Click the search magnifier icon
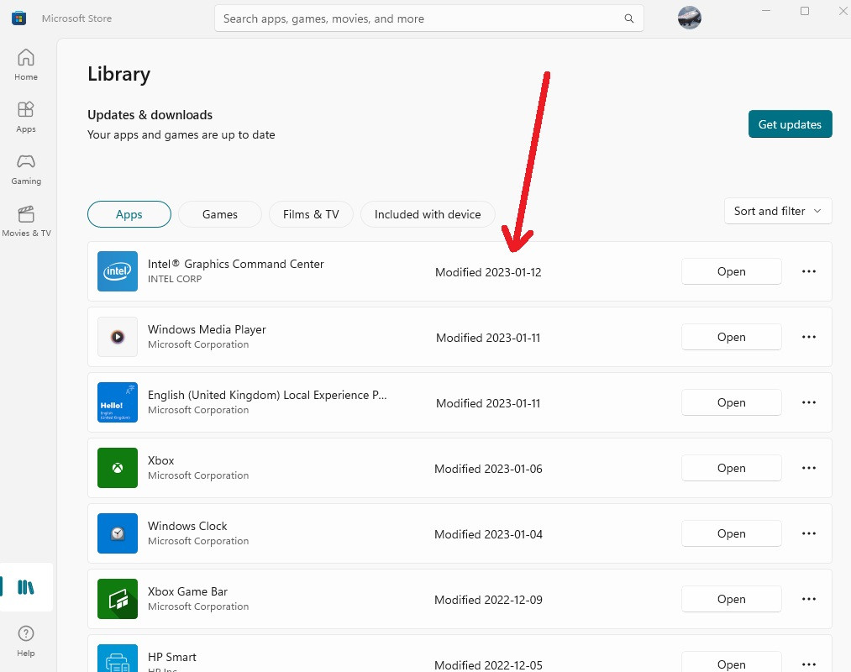This screenshot has height=672, width=851. pyautogui.click(x=629, y=18)
